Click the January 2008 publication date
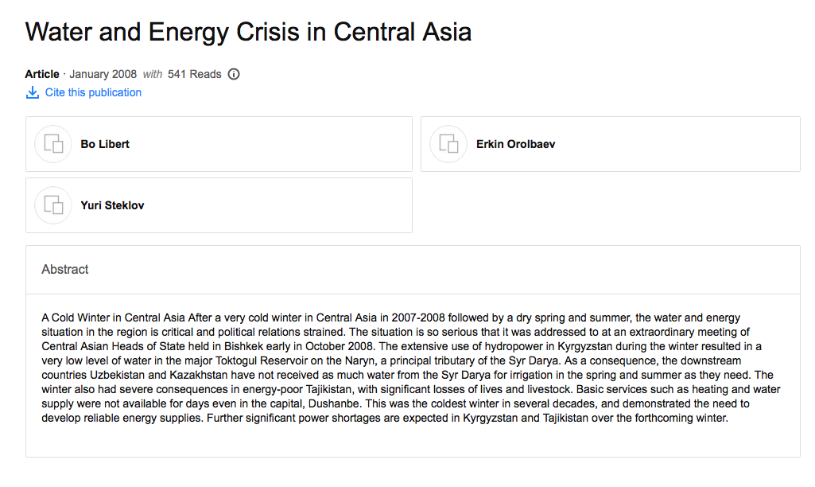The height and width of the screenshot is (487, 815). pos(103,74)
